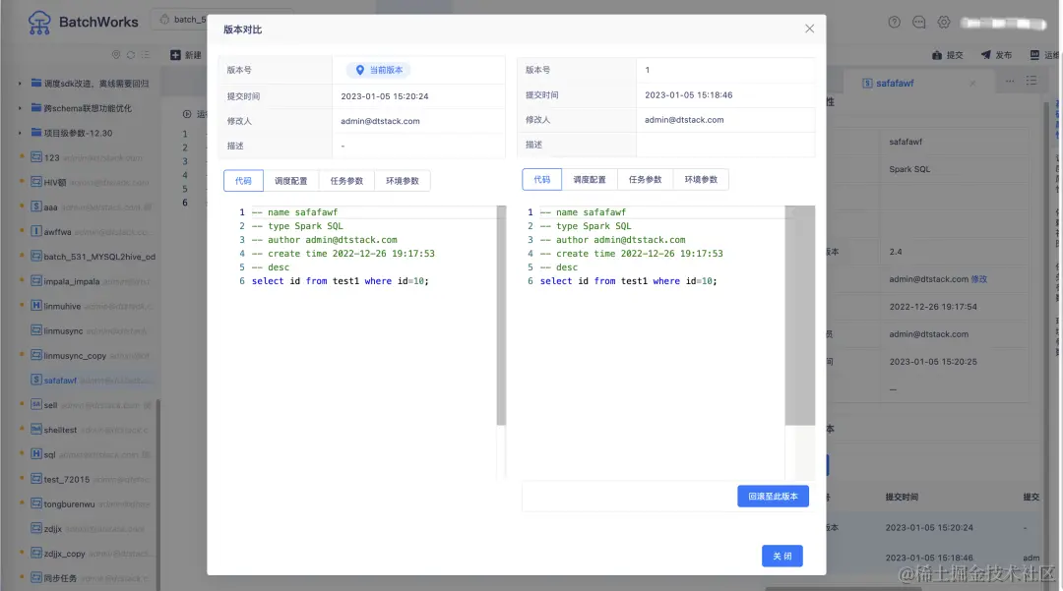
Task: Click the 修改 link beside admin@dtstack.com
Action: tap(979, 279)
